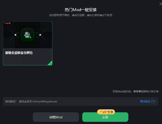
Task: Click the 更改路径 link
Action: pyautogui.click(x=145, y=101)
